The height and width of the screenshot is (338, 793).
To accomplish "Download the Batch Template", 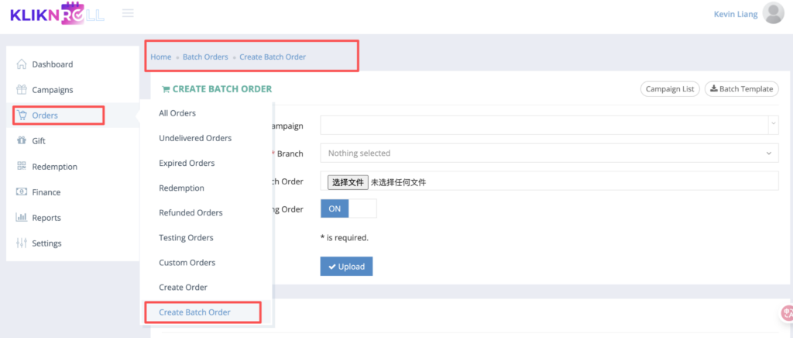I will click(x=741, y=89).
